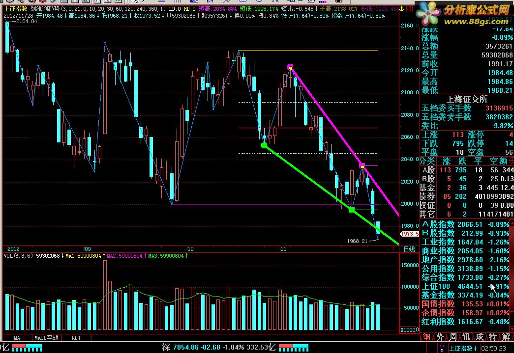Click the magenta downtrend line
The width and height of the screenshot is (514, 353).
click(328, 118)
